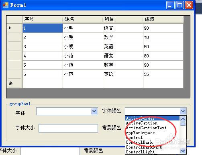
Task: Click score cell showing 50
Action: point(163,47)
